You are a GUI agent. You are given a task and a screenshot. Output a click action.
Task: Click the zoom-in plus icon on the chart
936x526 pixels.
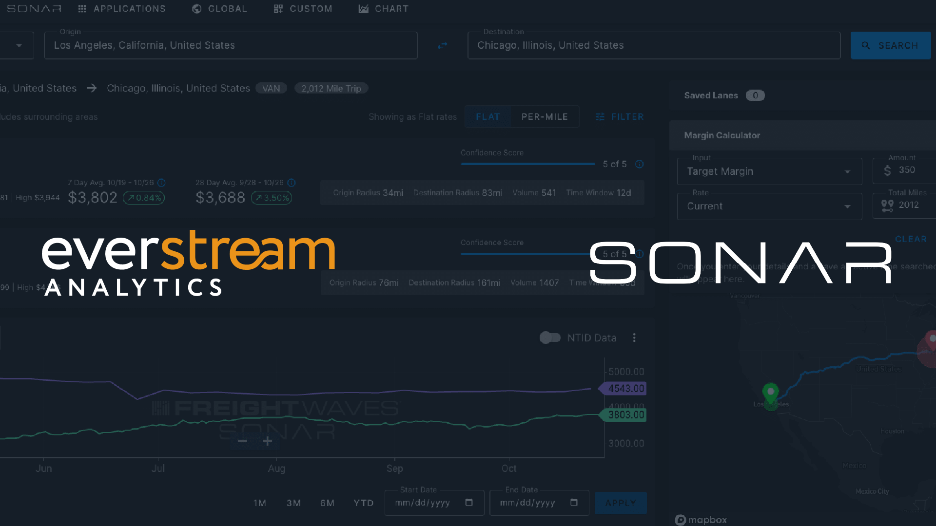(x=267, y=441)
